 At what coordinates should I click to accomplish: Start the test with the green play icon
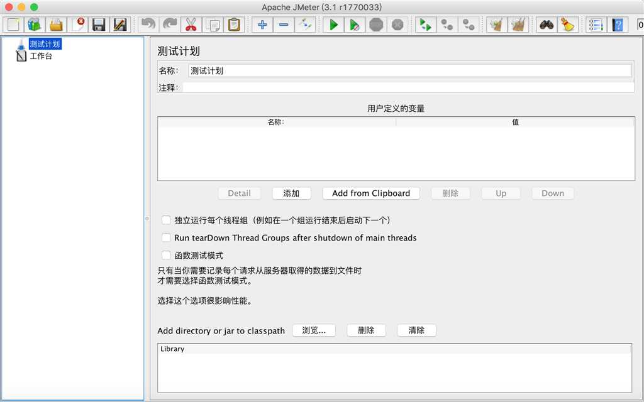[x=333, y=24]
